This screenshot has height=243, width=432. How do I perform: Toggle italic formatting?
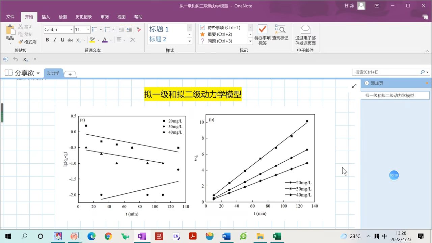point(55,40)
